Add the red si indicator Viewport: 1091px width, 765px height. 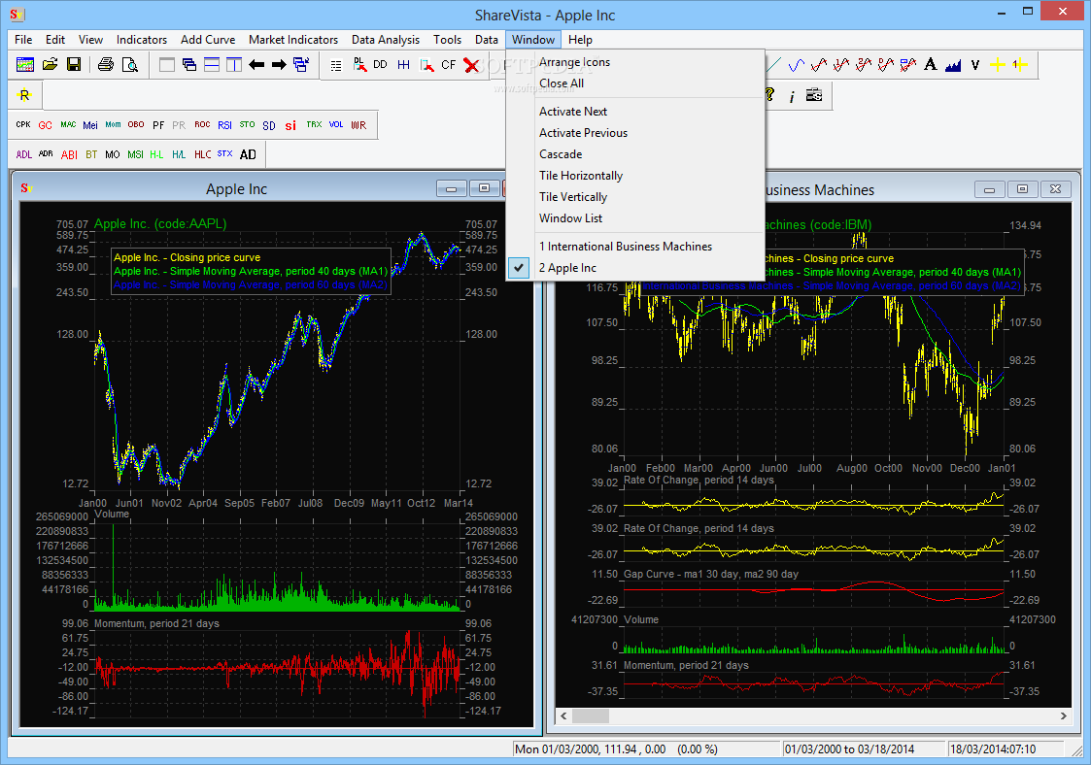[290, 126]
